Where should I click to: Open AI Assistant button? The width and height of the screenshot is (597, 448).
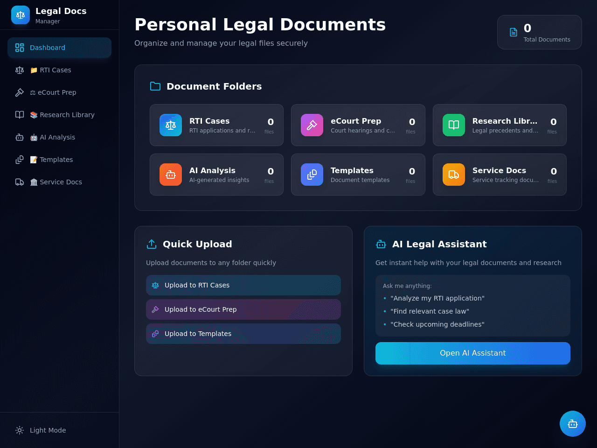[x=473, y=353]
